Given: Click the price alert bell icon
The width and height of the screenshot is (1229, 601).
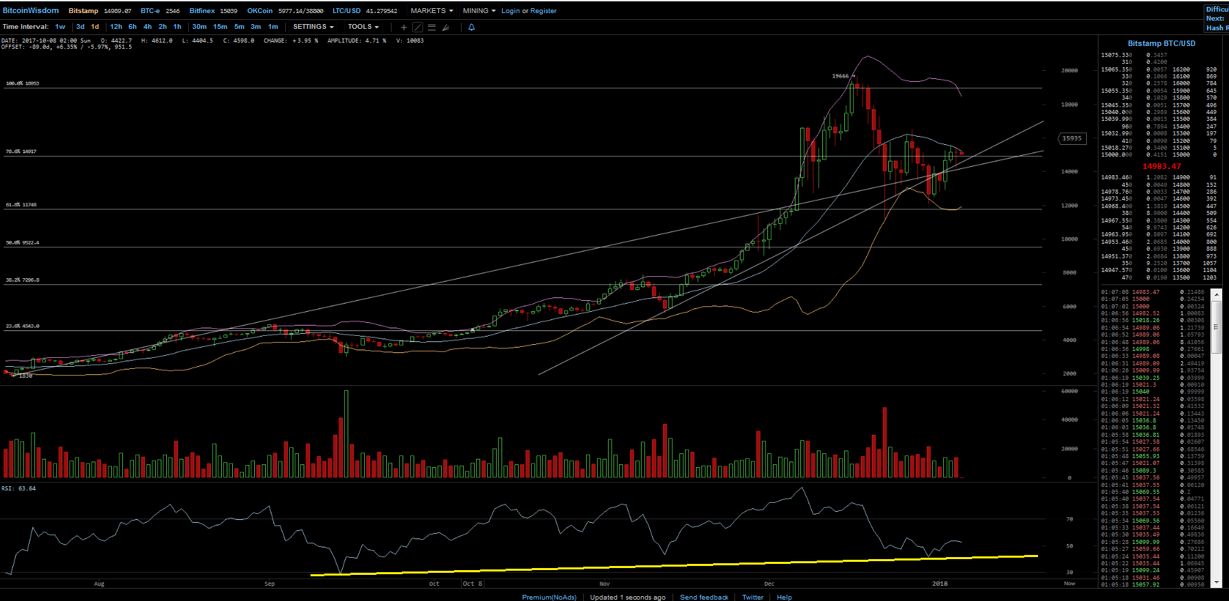Looking at the screenshot, I should click(x=471, y=27).
